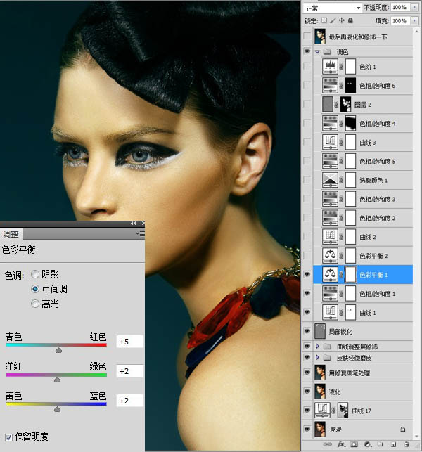The width and height of the screenshot is (422, 452).
Task: Select the 高光 highlights radio button
Action: coord(35,304)
